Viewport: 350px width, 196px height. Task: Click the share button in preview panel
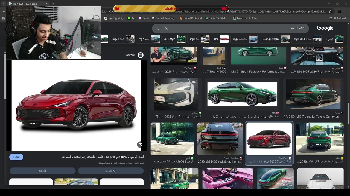110,171
